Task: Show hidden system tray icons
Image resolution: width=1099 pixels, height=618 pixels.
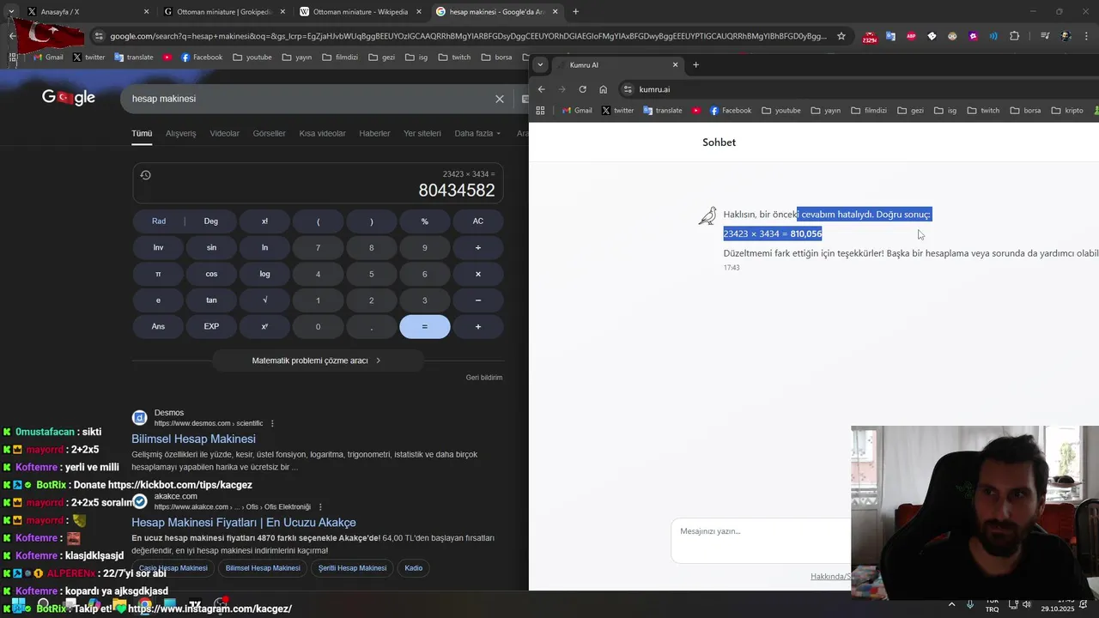Action: 951,604
